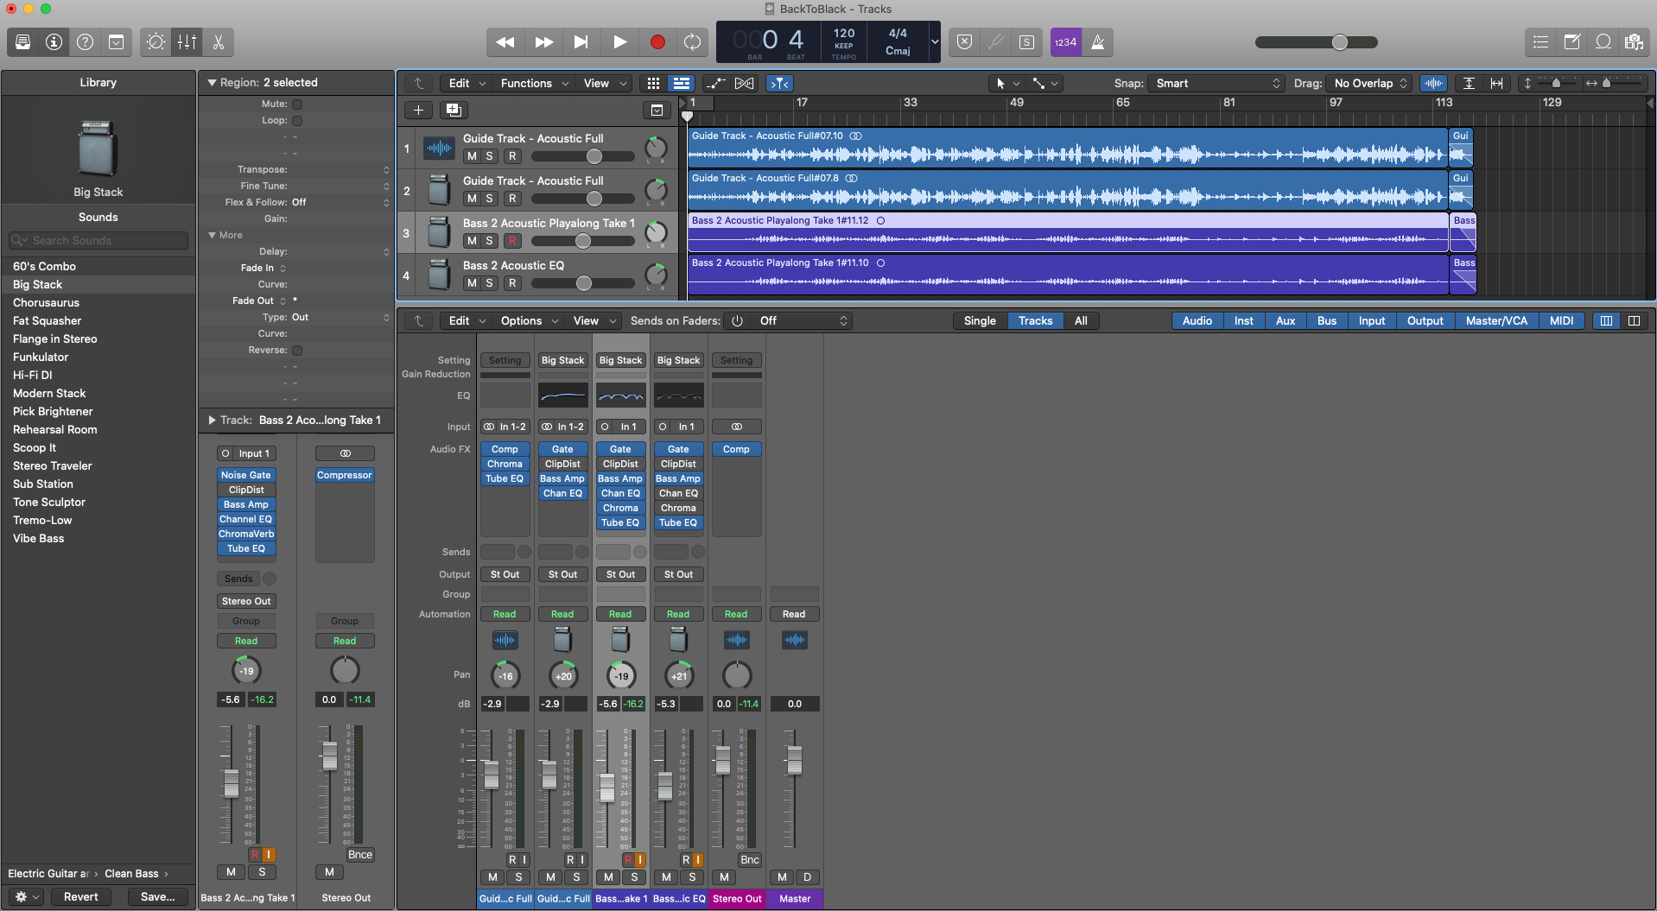Open the Note Pads button

(1571, 41)
